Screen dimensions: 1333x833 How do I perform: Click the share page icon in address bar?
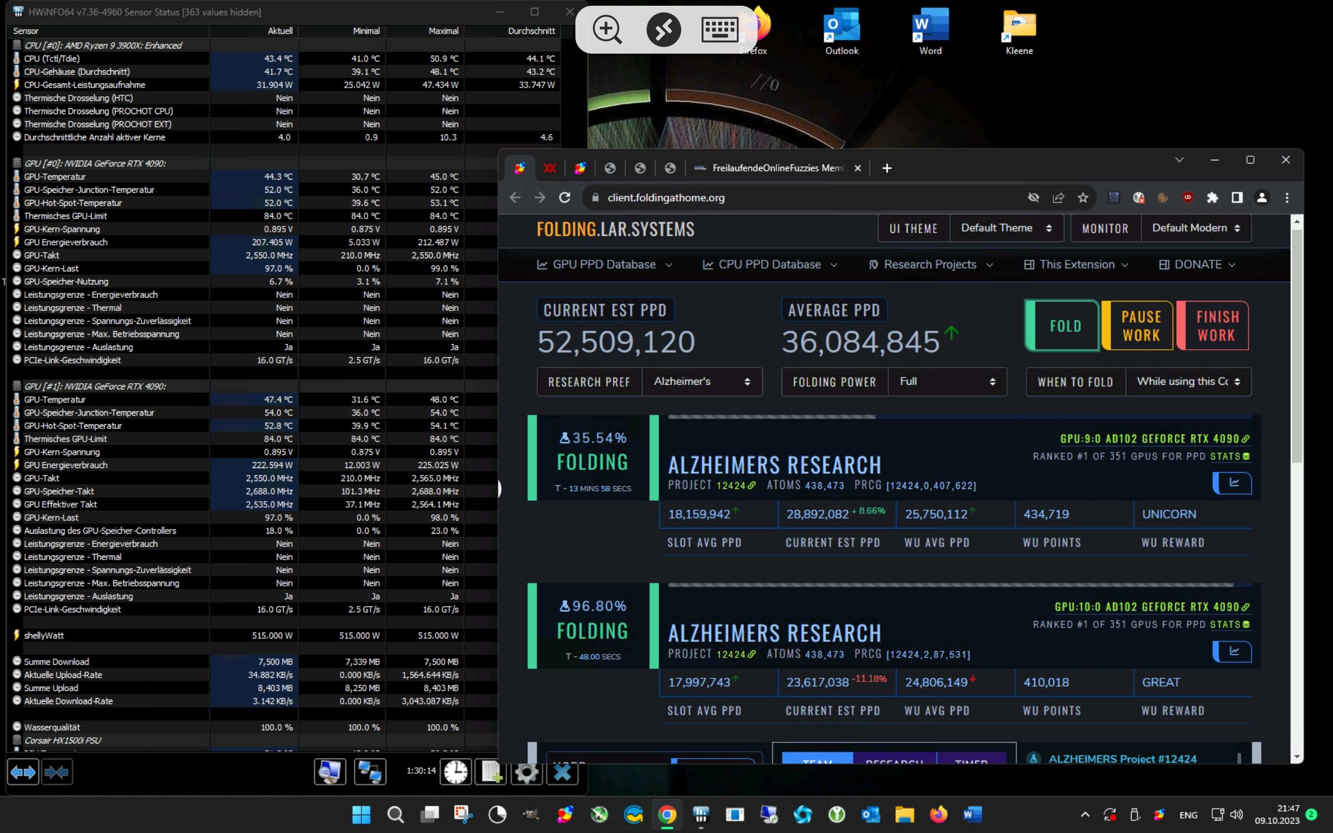click(x=1058, y=197)
